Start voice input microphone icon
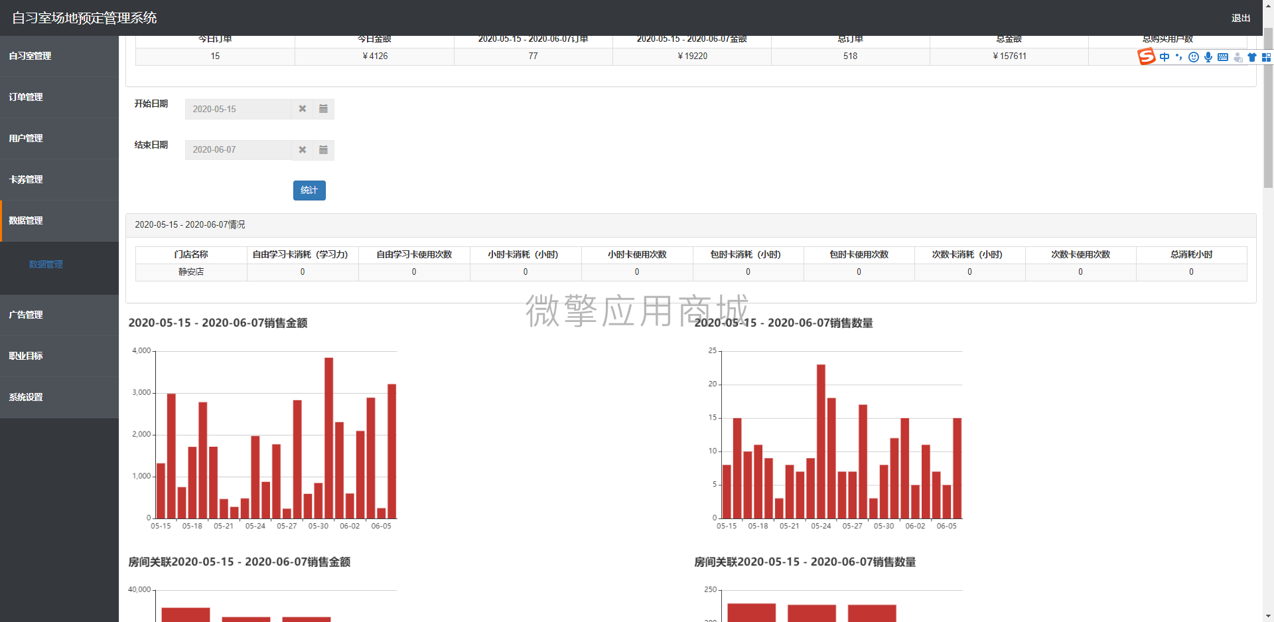1274x622 pixels. 1208,57
